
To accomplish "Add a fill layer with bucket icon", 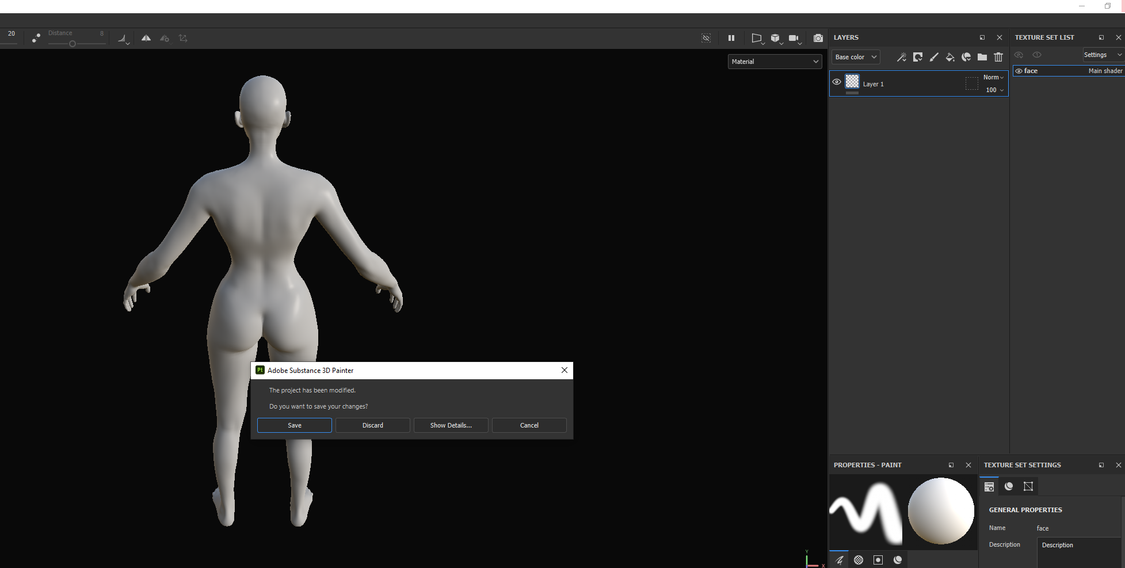I will point(950,57).
